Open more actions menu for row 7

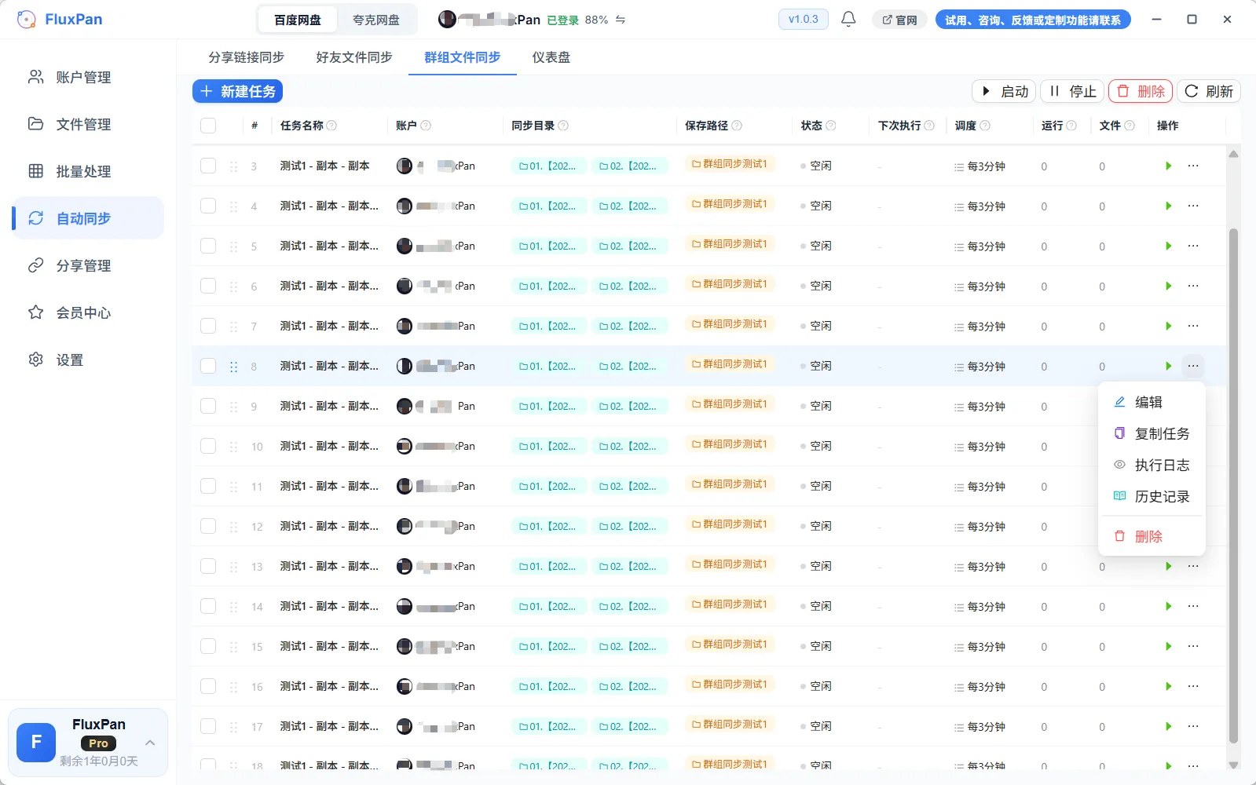(1193, 326)
